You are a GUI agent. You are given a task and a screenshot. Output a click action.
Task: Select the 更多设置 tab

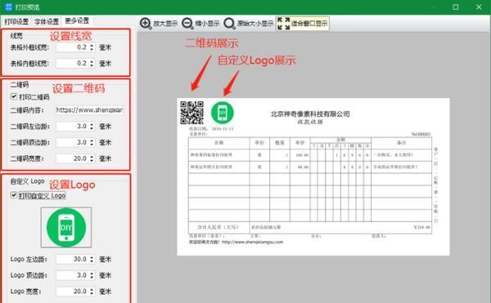[77, 21]
